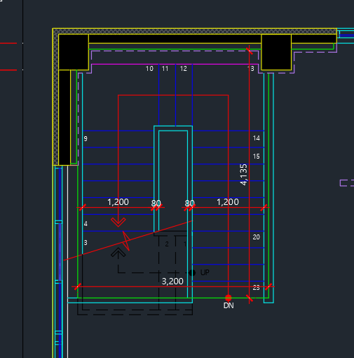Select stair riser number 9
Viewport: 354px width, 358px height.
(x=86, y=139)
